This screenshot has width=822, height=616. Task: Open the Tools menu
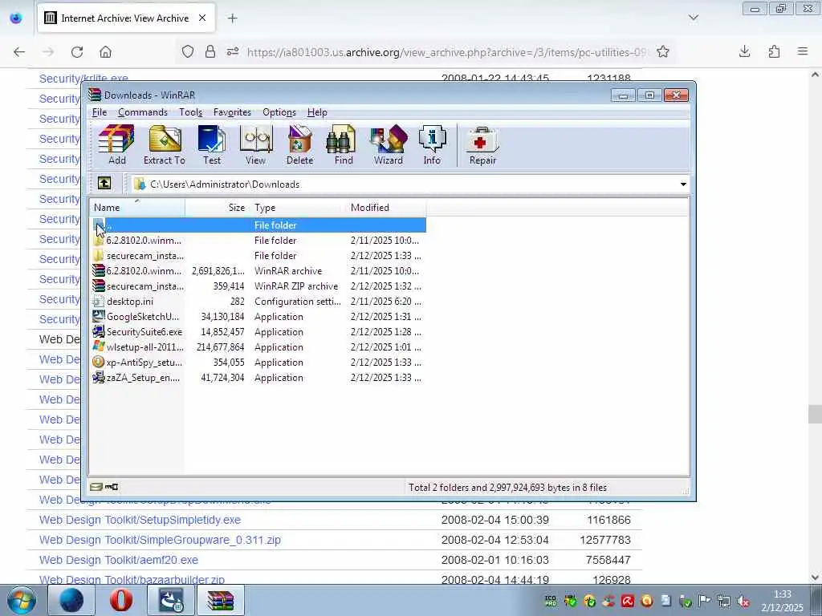pos(190,112)
